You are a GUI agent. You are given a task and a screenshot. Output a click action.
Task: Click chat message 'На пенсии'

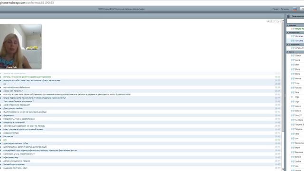pyautogui.click(x=8, y=136)
